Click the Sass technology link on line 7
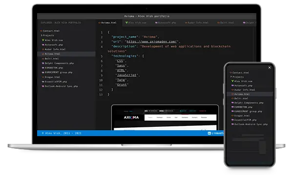The width and height of the screenshot is (293, 175). click(121, 66)
